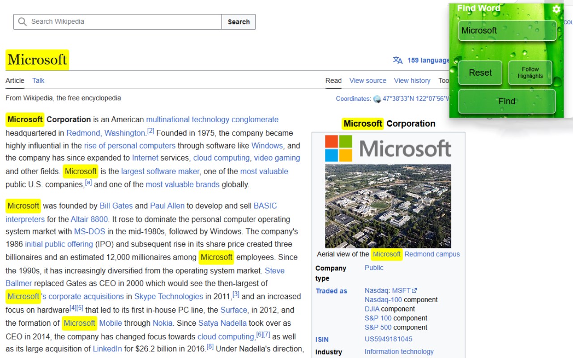
Task: Open the Internet link
Action: pyautogui.click(x=145, y=158)
